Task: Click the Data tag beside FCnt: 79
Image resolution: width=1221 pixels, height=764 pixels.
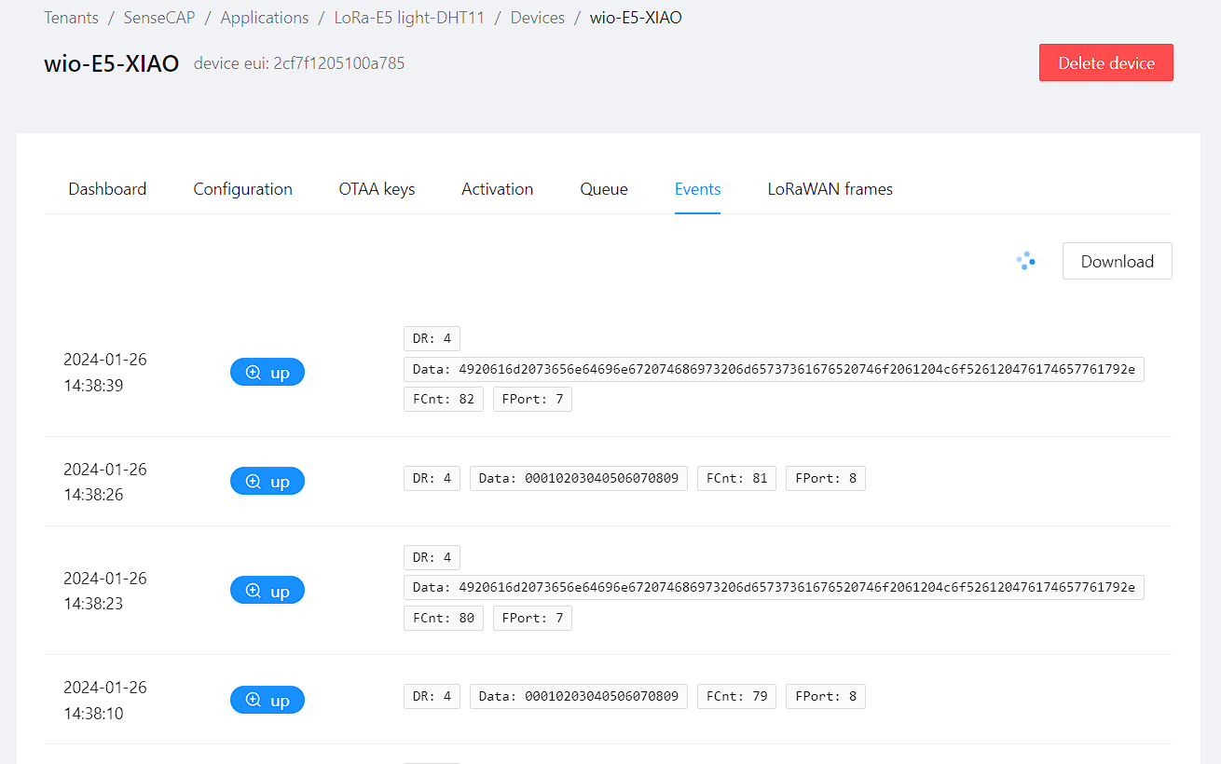Action: coord(579,696)
